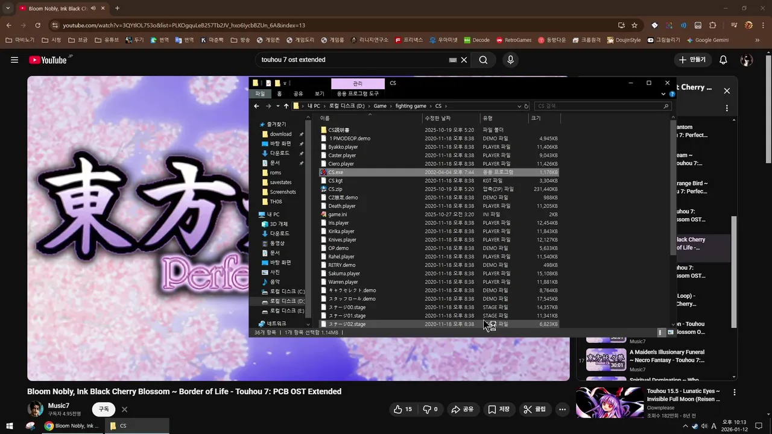Click the YouTube search magnifier button

[483, 60]
